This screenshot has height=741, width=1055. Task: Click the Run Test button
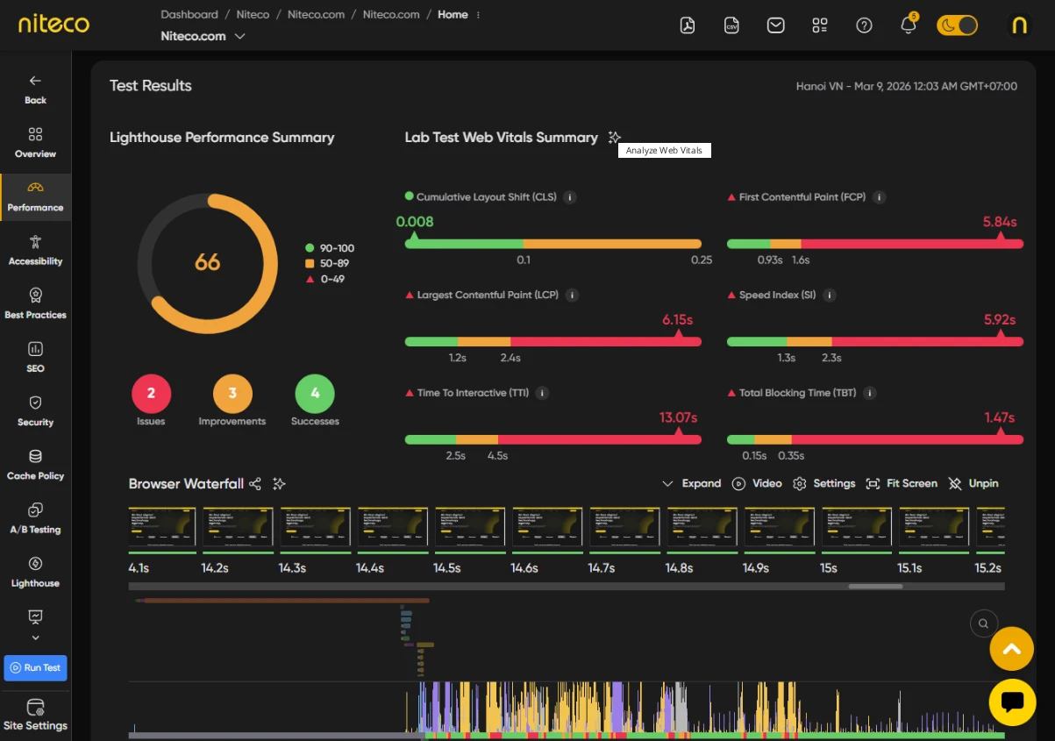(35, 668)
